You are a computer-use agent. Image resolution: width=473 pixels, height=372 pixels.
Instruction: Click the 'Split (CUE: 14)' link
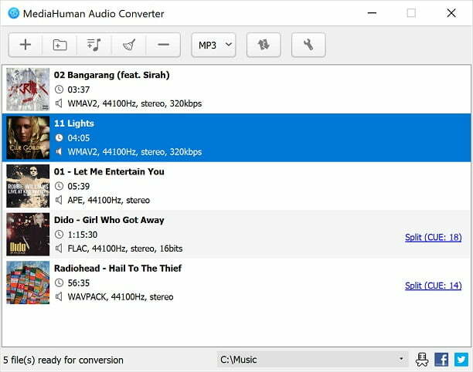[x=433, y=286]
